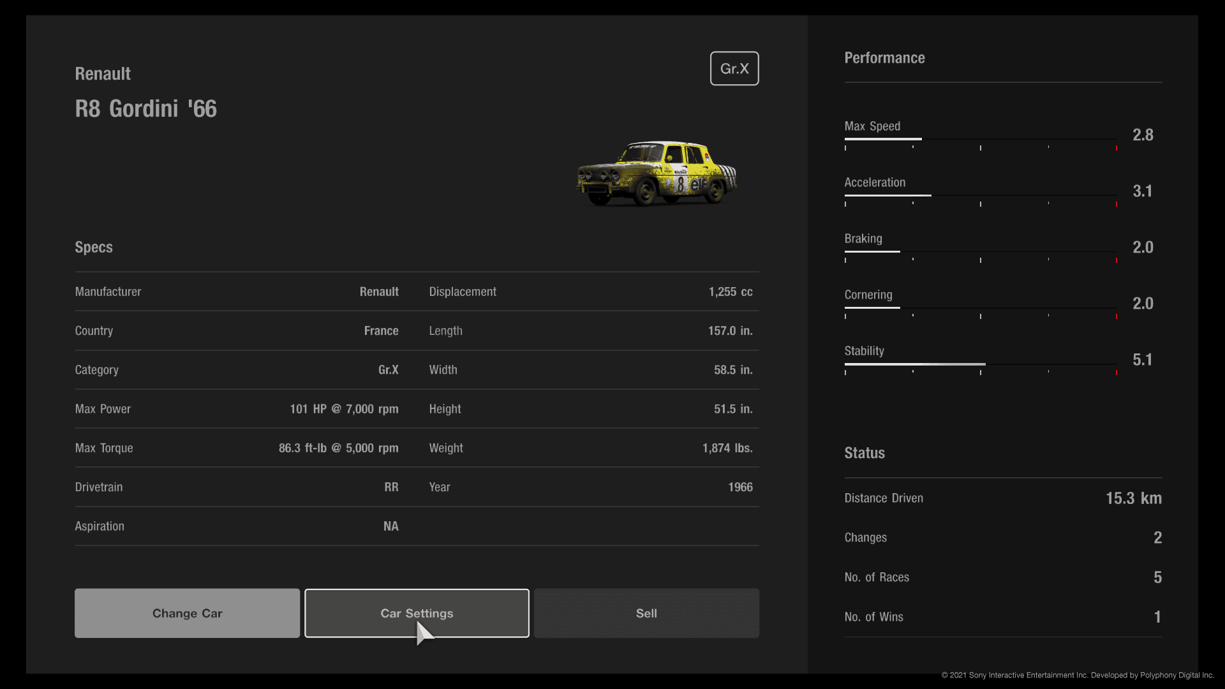The image size is (1225, 689).
Task: Click the No. of Wins value 1
Action: click(1157, 617)
